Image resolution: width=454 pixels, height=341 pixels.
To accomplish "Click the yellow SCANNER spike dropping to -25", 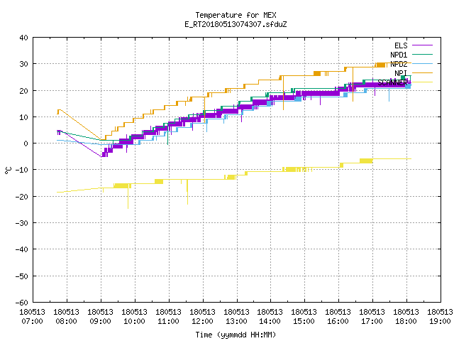I will click(x=128, y=199).
